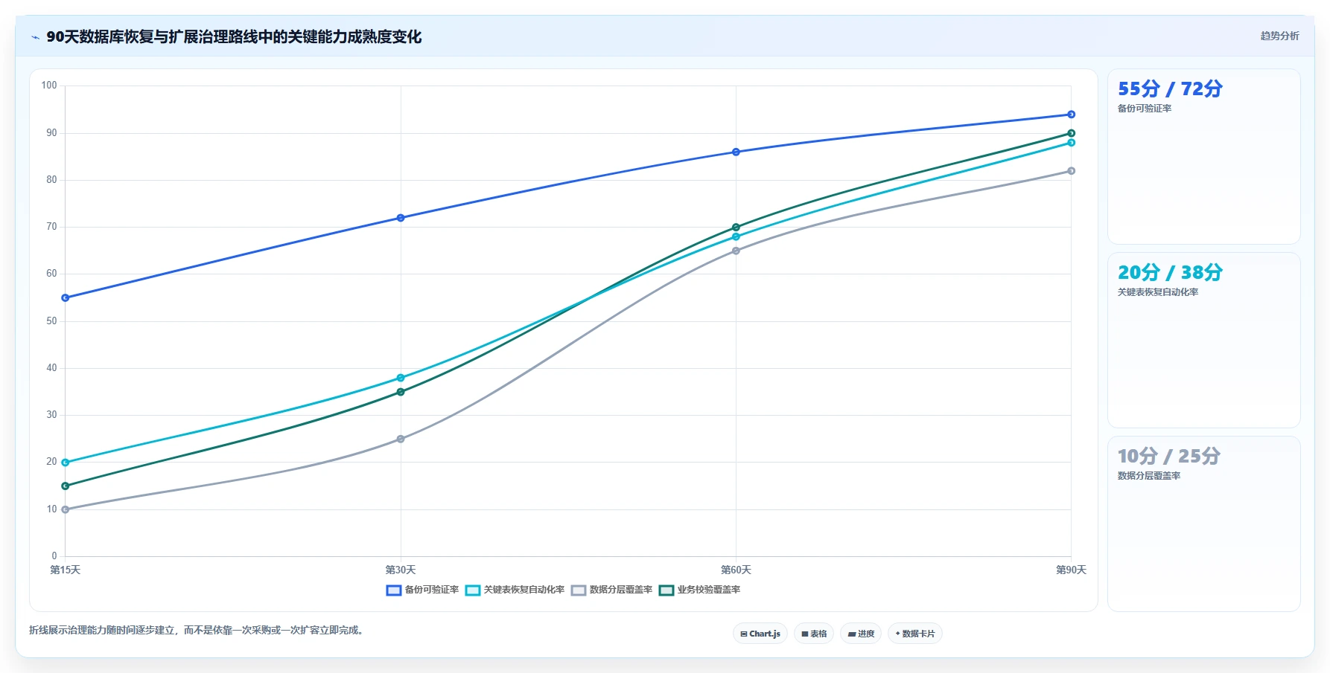Click the 关键表恢复自动化率 caption in the second card
The height and width of the screenshot is (673, 1330).
click(x=1158, y=292)
